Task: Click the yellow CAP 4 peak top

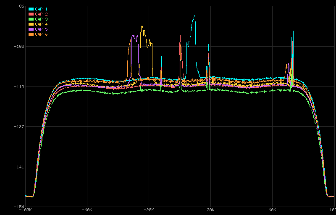Action: pyautogui.click(x=142, y=26)
